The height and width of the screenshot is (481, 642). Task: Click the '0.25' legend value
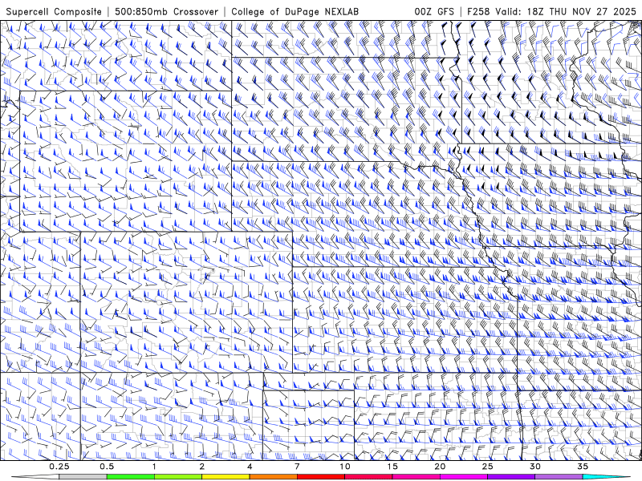point(59,467)
